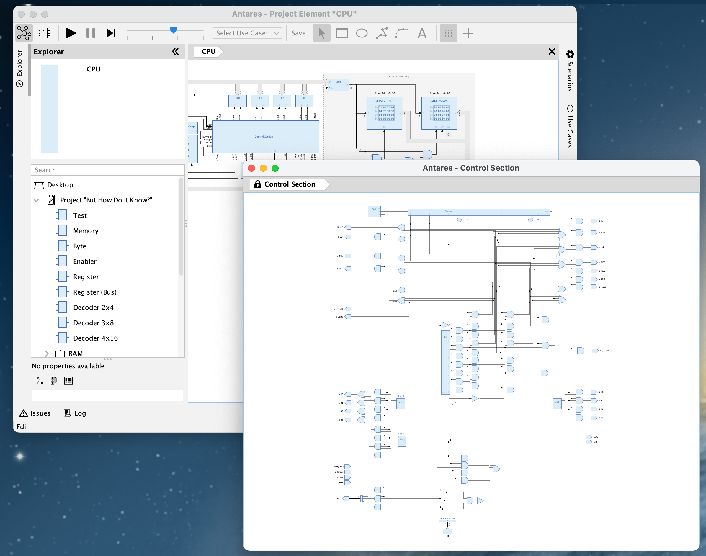Select the pointer arrow tool

(x=322, y=33)
